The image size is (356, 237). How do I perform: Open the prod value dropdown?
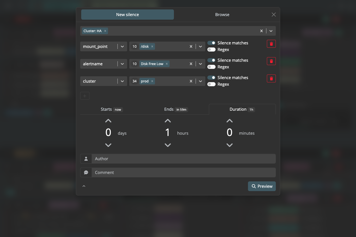[x=200, y=81]
